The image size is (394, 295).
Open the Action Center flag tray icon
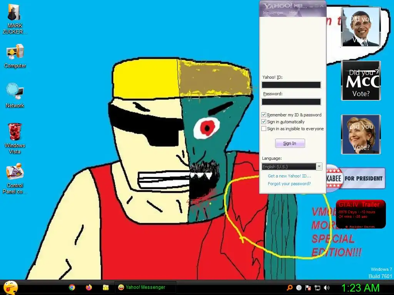coord(308,288)
